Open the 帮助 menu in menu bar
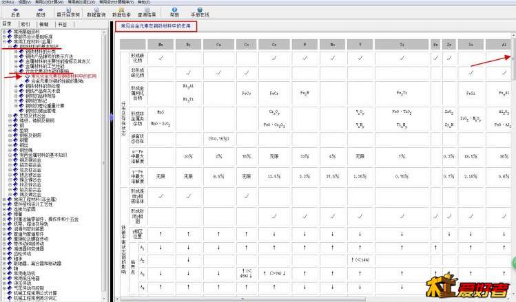516x302 pixels. [x=144, y=2]
